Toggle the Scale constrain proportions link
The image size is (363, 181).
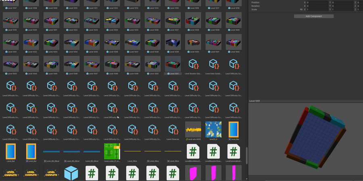click(x=301, y=9)
